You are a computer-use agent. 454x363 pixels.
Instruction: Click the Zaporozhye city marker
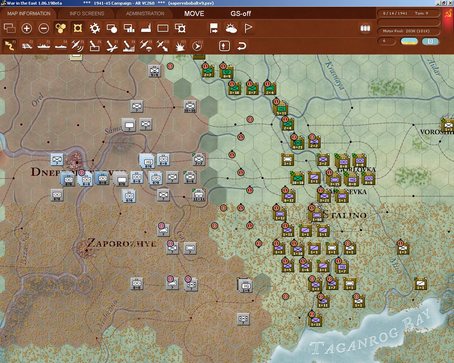coord(87,250)
